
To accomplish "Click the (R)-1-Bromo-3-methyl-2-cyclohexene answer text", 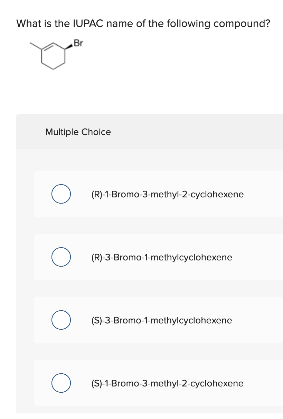I will [x=167, y=195].
